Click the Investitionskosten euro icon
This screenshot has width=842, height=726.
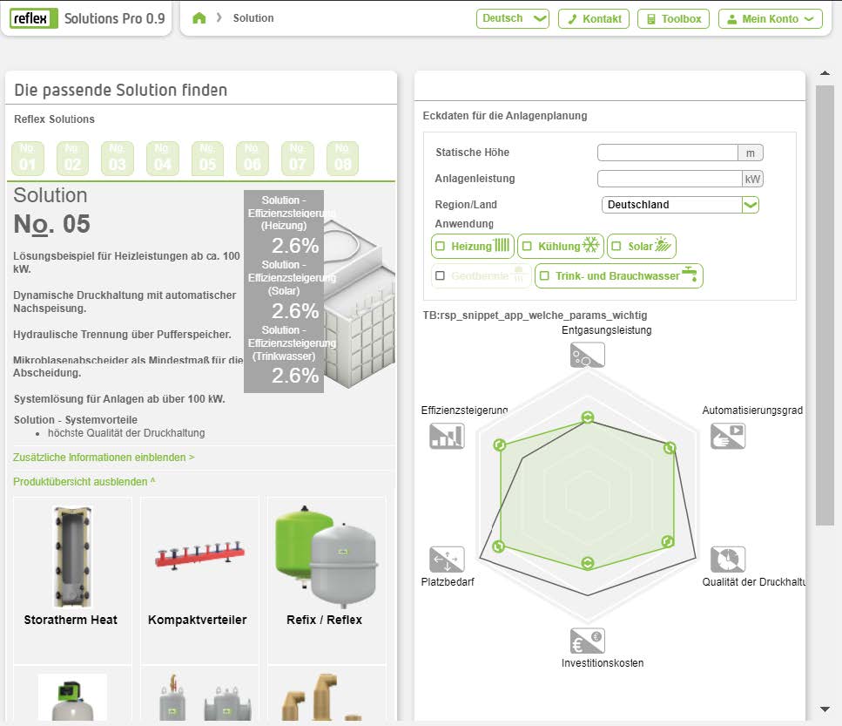(588, 641)
